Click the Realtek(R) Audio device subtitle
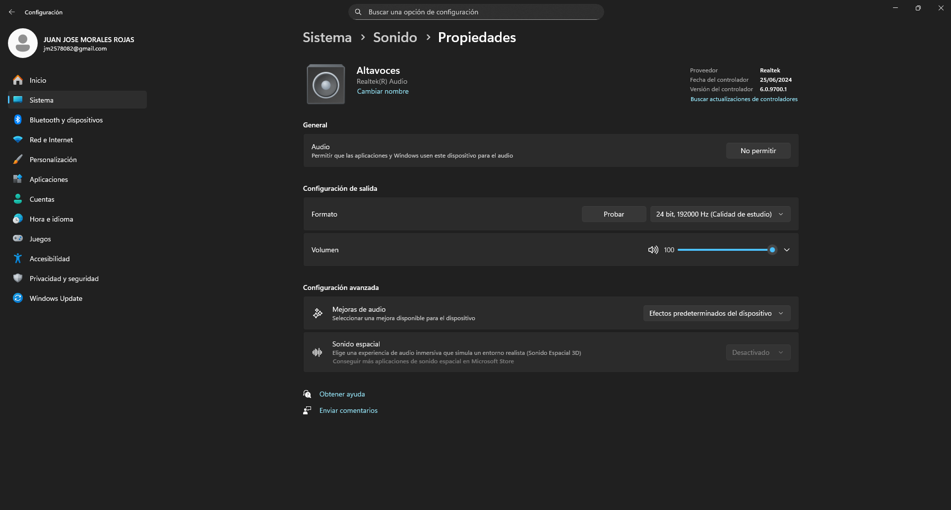The width and height of the screenshot is (951, 510). [382, 81]
